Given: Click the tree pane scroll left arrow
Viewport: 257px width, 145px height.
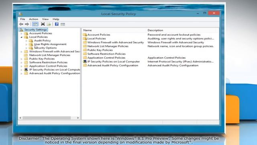Looking at the screenshot, I should click(20, 118).
